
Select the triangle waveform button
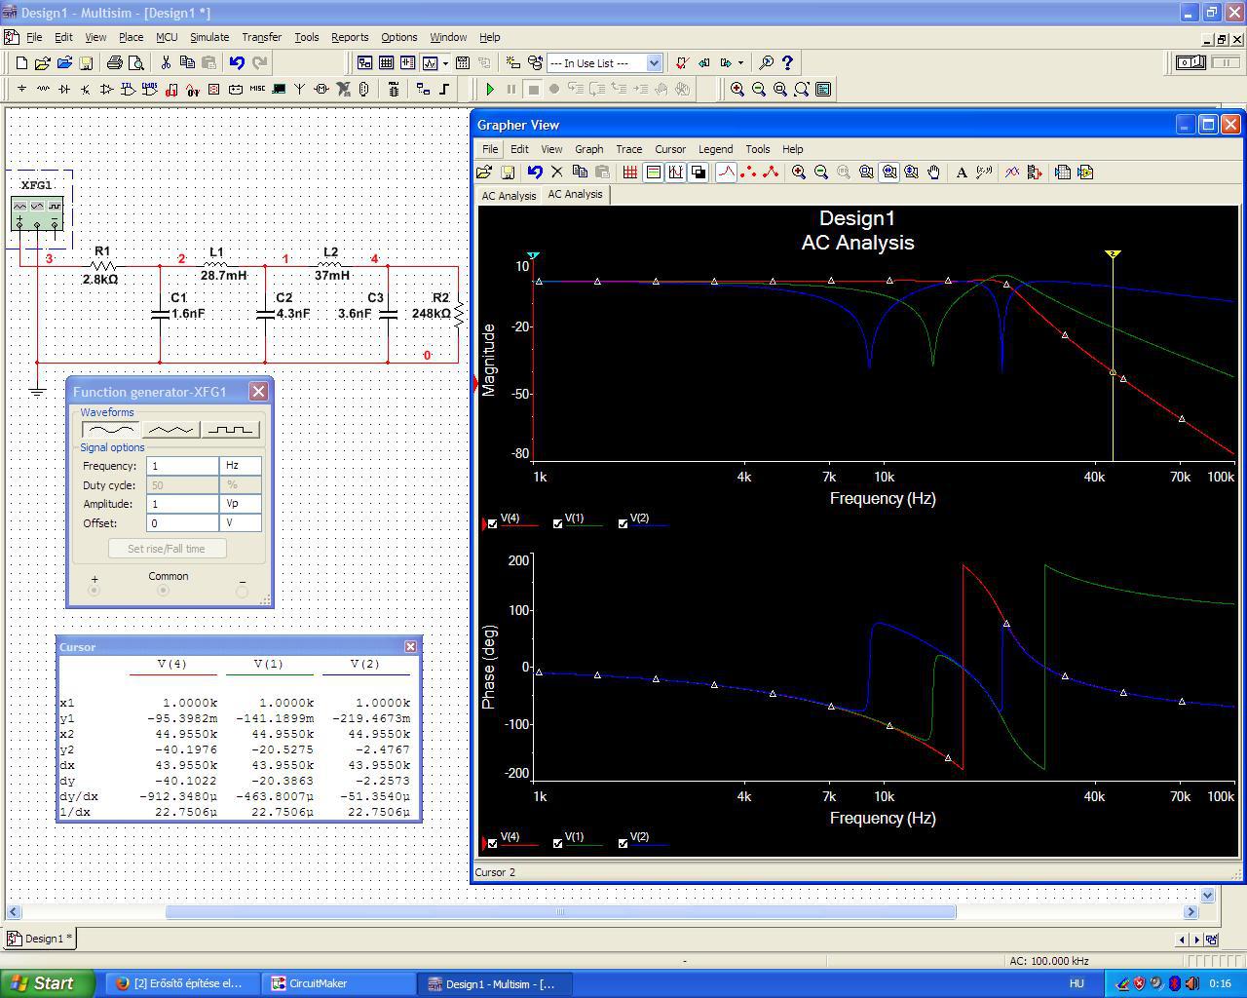[170, 429]
